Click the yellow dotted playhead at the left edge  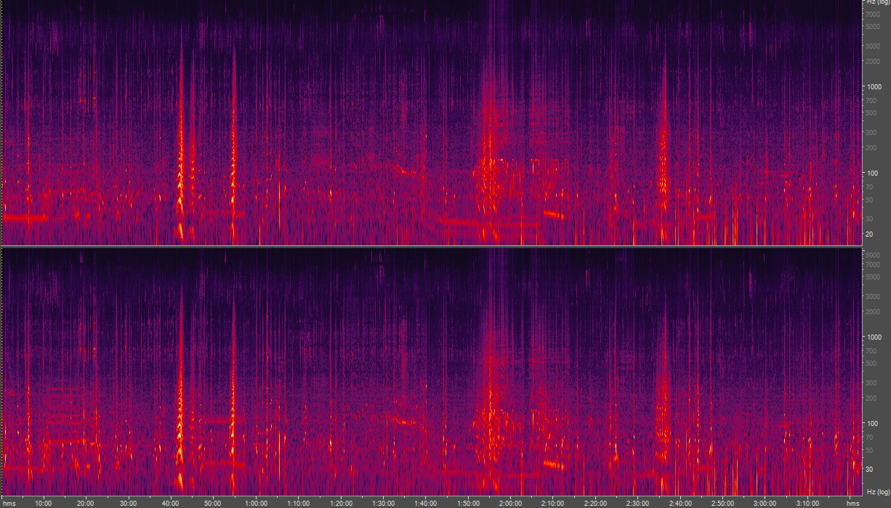point(1,123)
